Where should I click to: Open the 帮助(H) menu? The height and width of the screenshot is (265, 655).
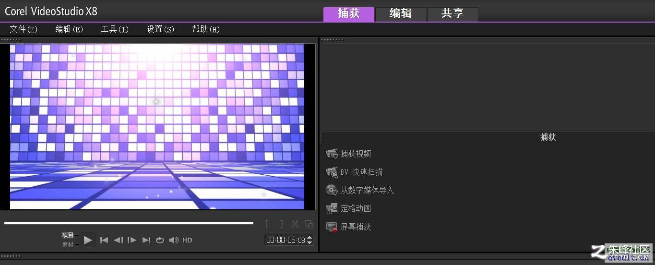click(206, 29)
